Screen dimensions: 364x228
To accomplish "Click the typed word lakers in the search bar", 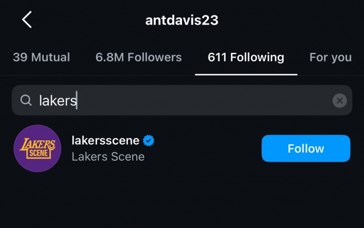I will (x=57, y=100).
